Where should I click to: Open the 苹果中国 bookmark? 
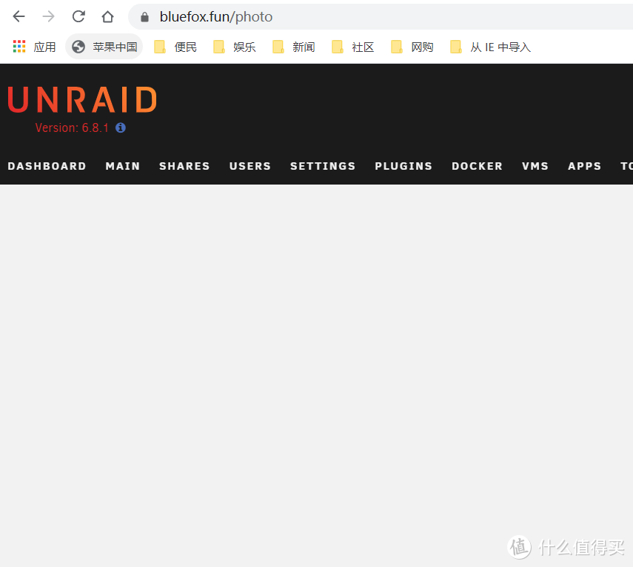pyautogui.click(x=104, y=47)
